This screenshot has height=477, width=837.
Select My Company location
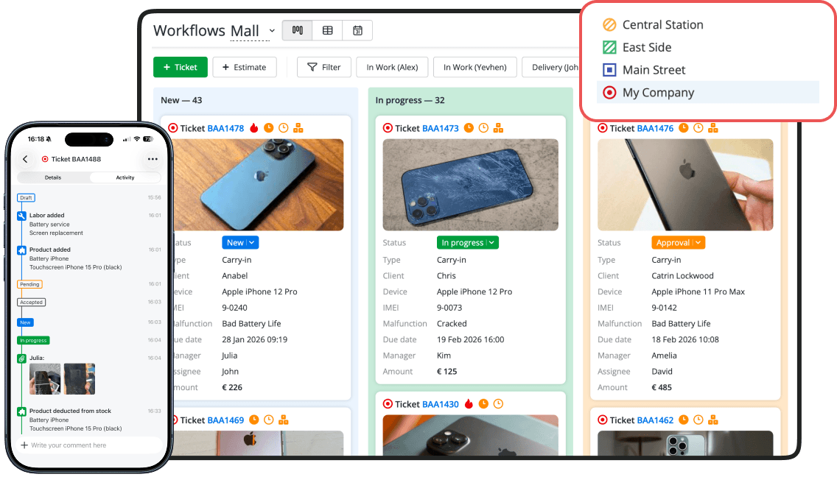coord(708,92)
